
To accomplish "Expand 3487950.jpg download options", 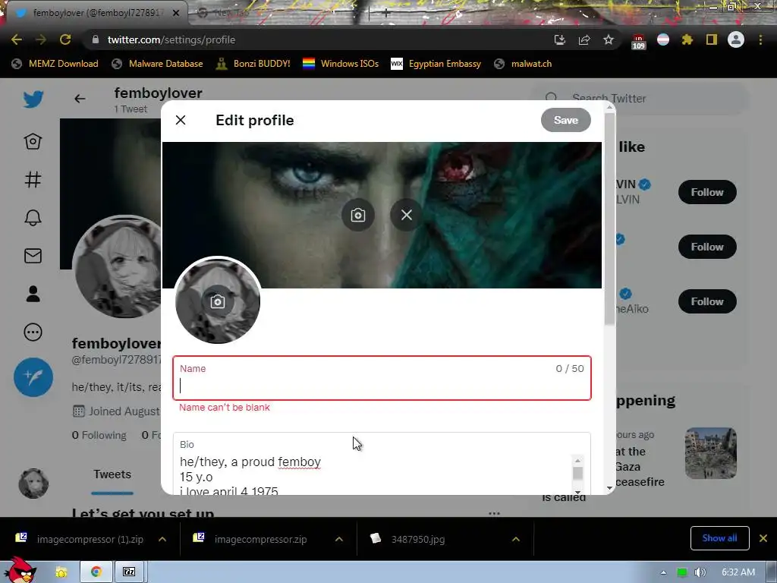I will click(516, 539).
